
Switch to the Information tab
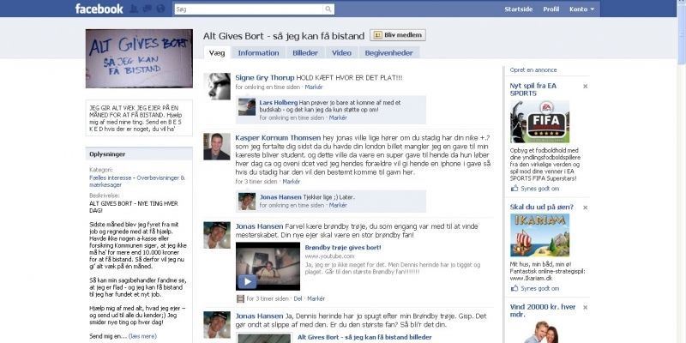[x=258, y=52]
